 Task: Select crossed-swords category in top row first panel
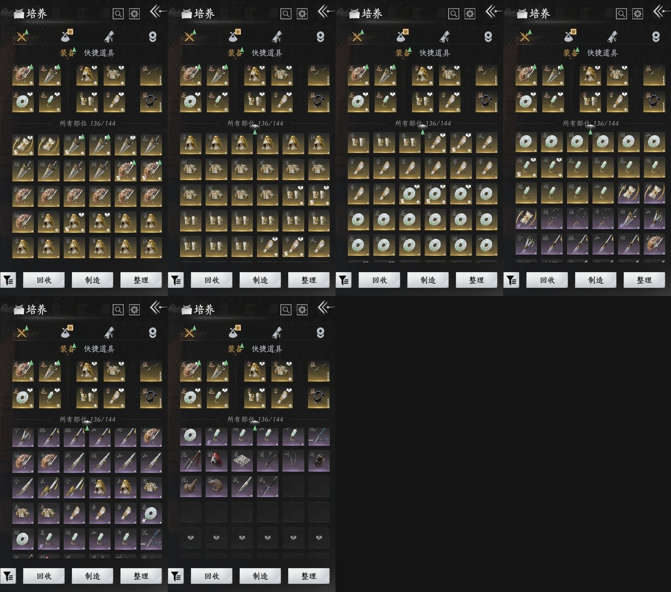click(x=22, y=37)
